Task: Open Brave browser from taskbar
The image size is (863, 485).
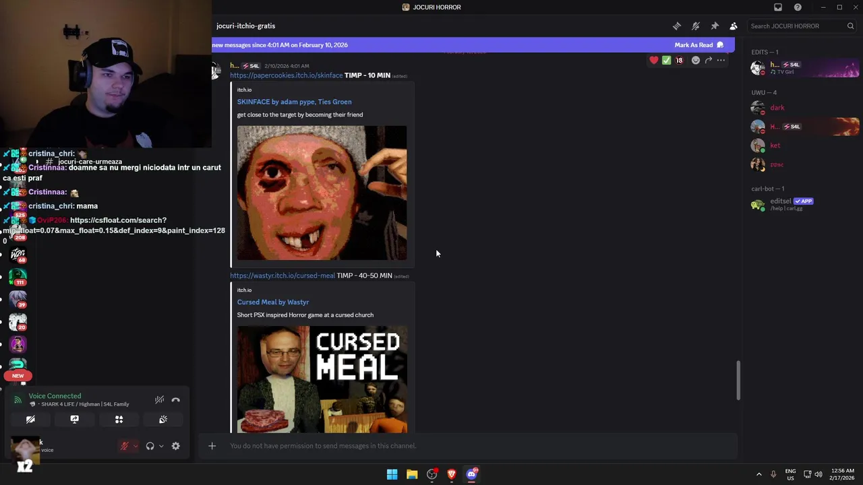Action: coord(452,474)
